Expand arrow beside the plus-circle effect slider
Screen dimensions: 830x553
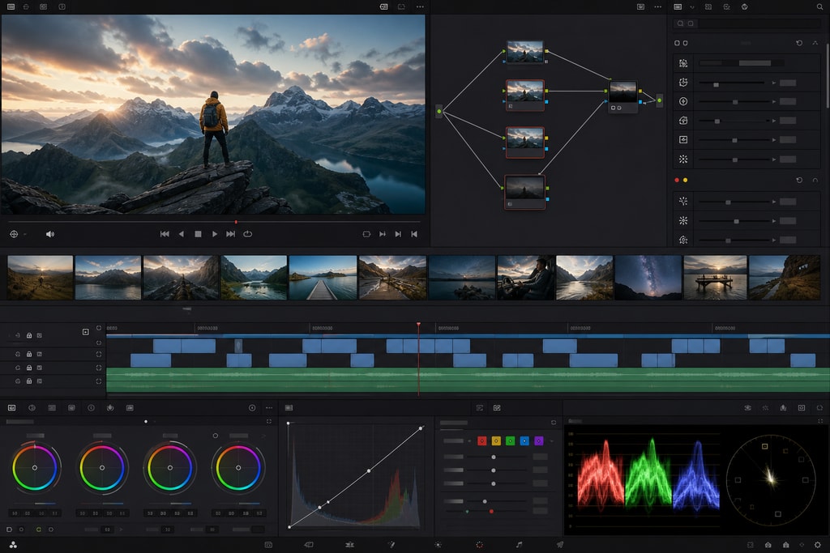[774, 101]
